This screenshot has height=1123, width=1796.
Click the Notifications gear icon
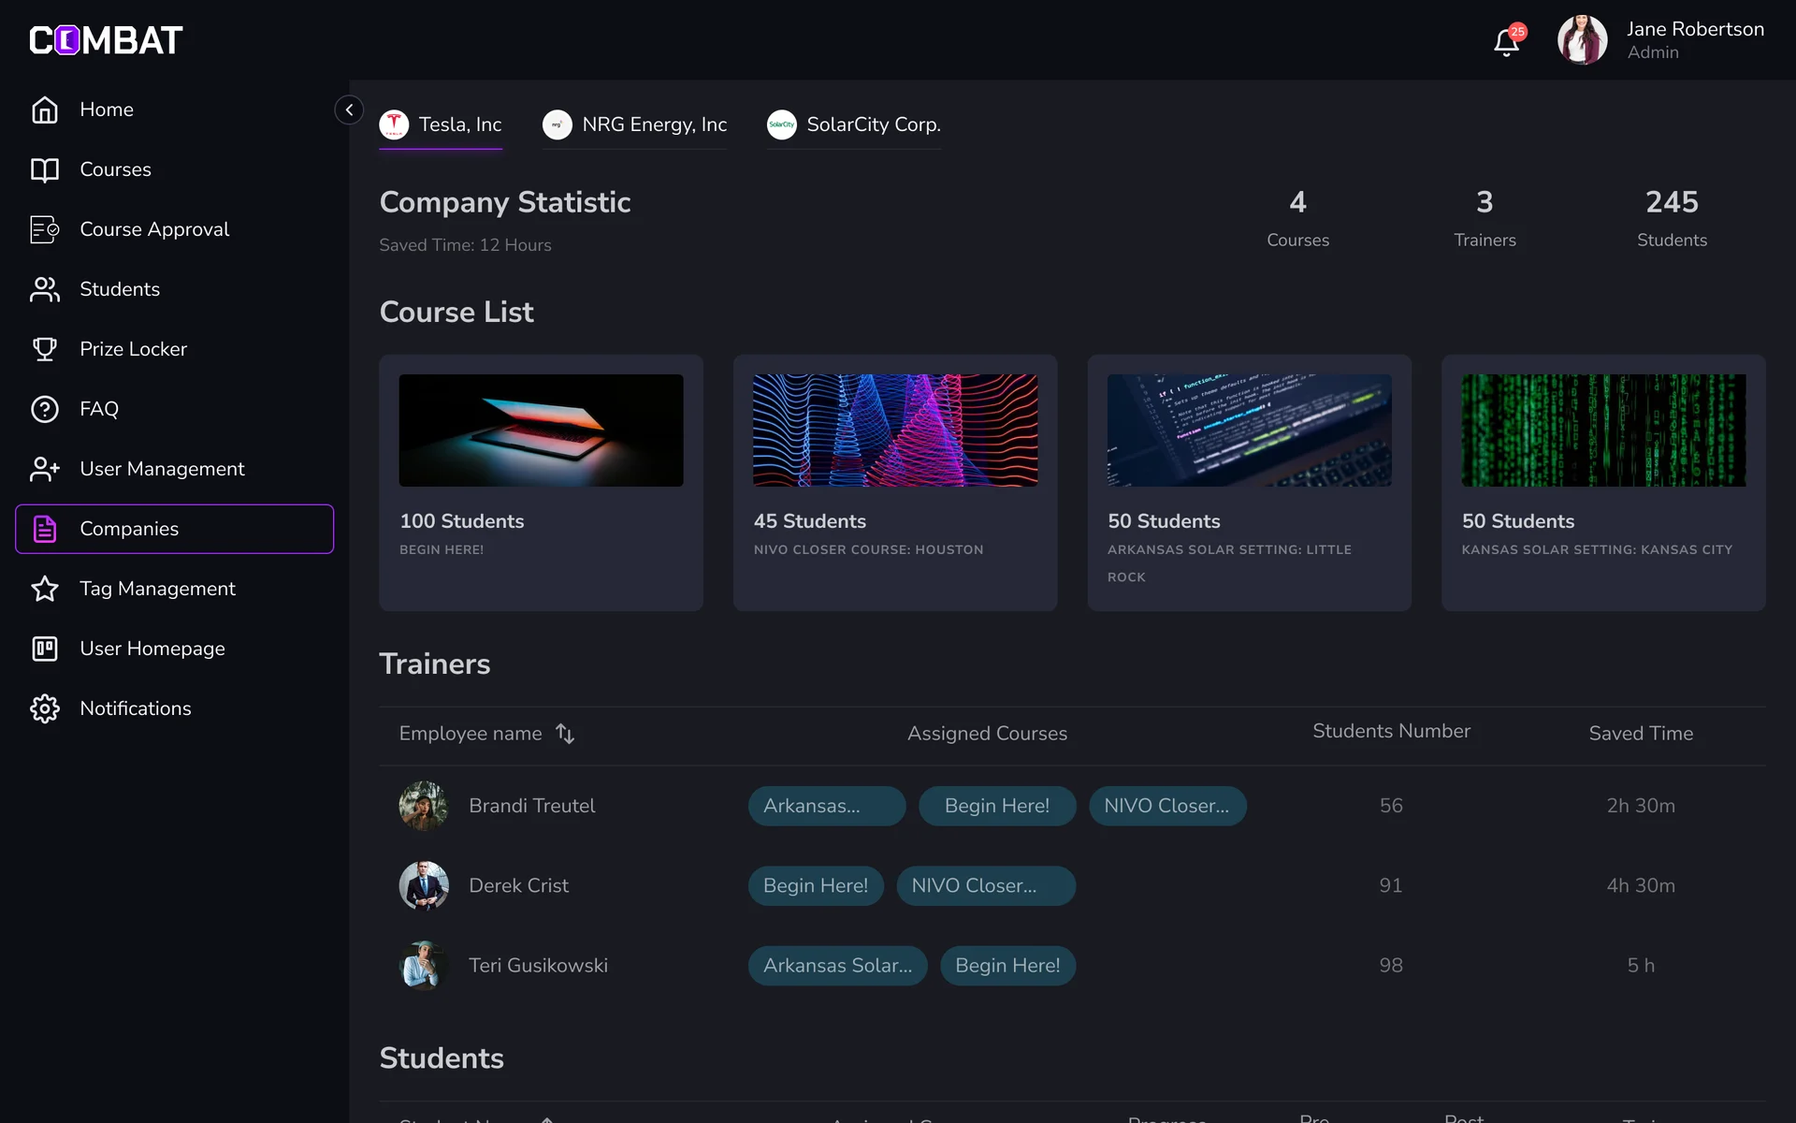point(45,708)
